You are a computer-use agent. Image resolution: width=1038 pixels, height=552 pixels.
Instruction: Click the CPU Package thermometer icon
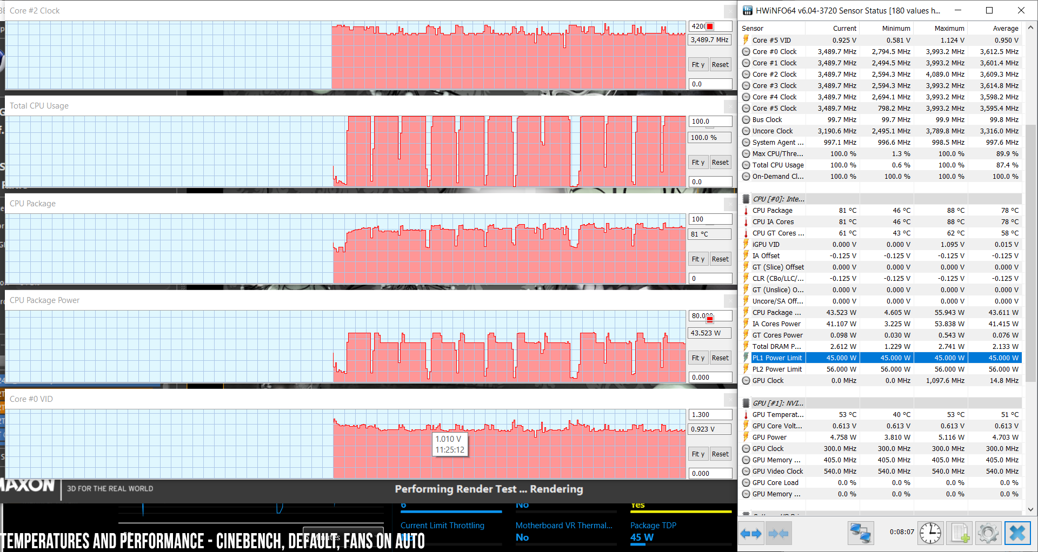pos(746,210)
